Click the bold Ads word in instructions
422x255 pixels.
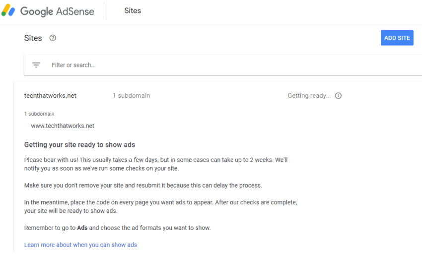(82, 228)
